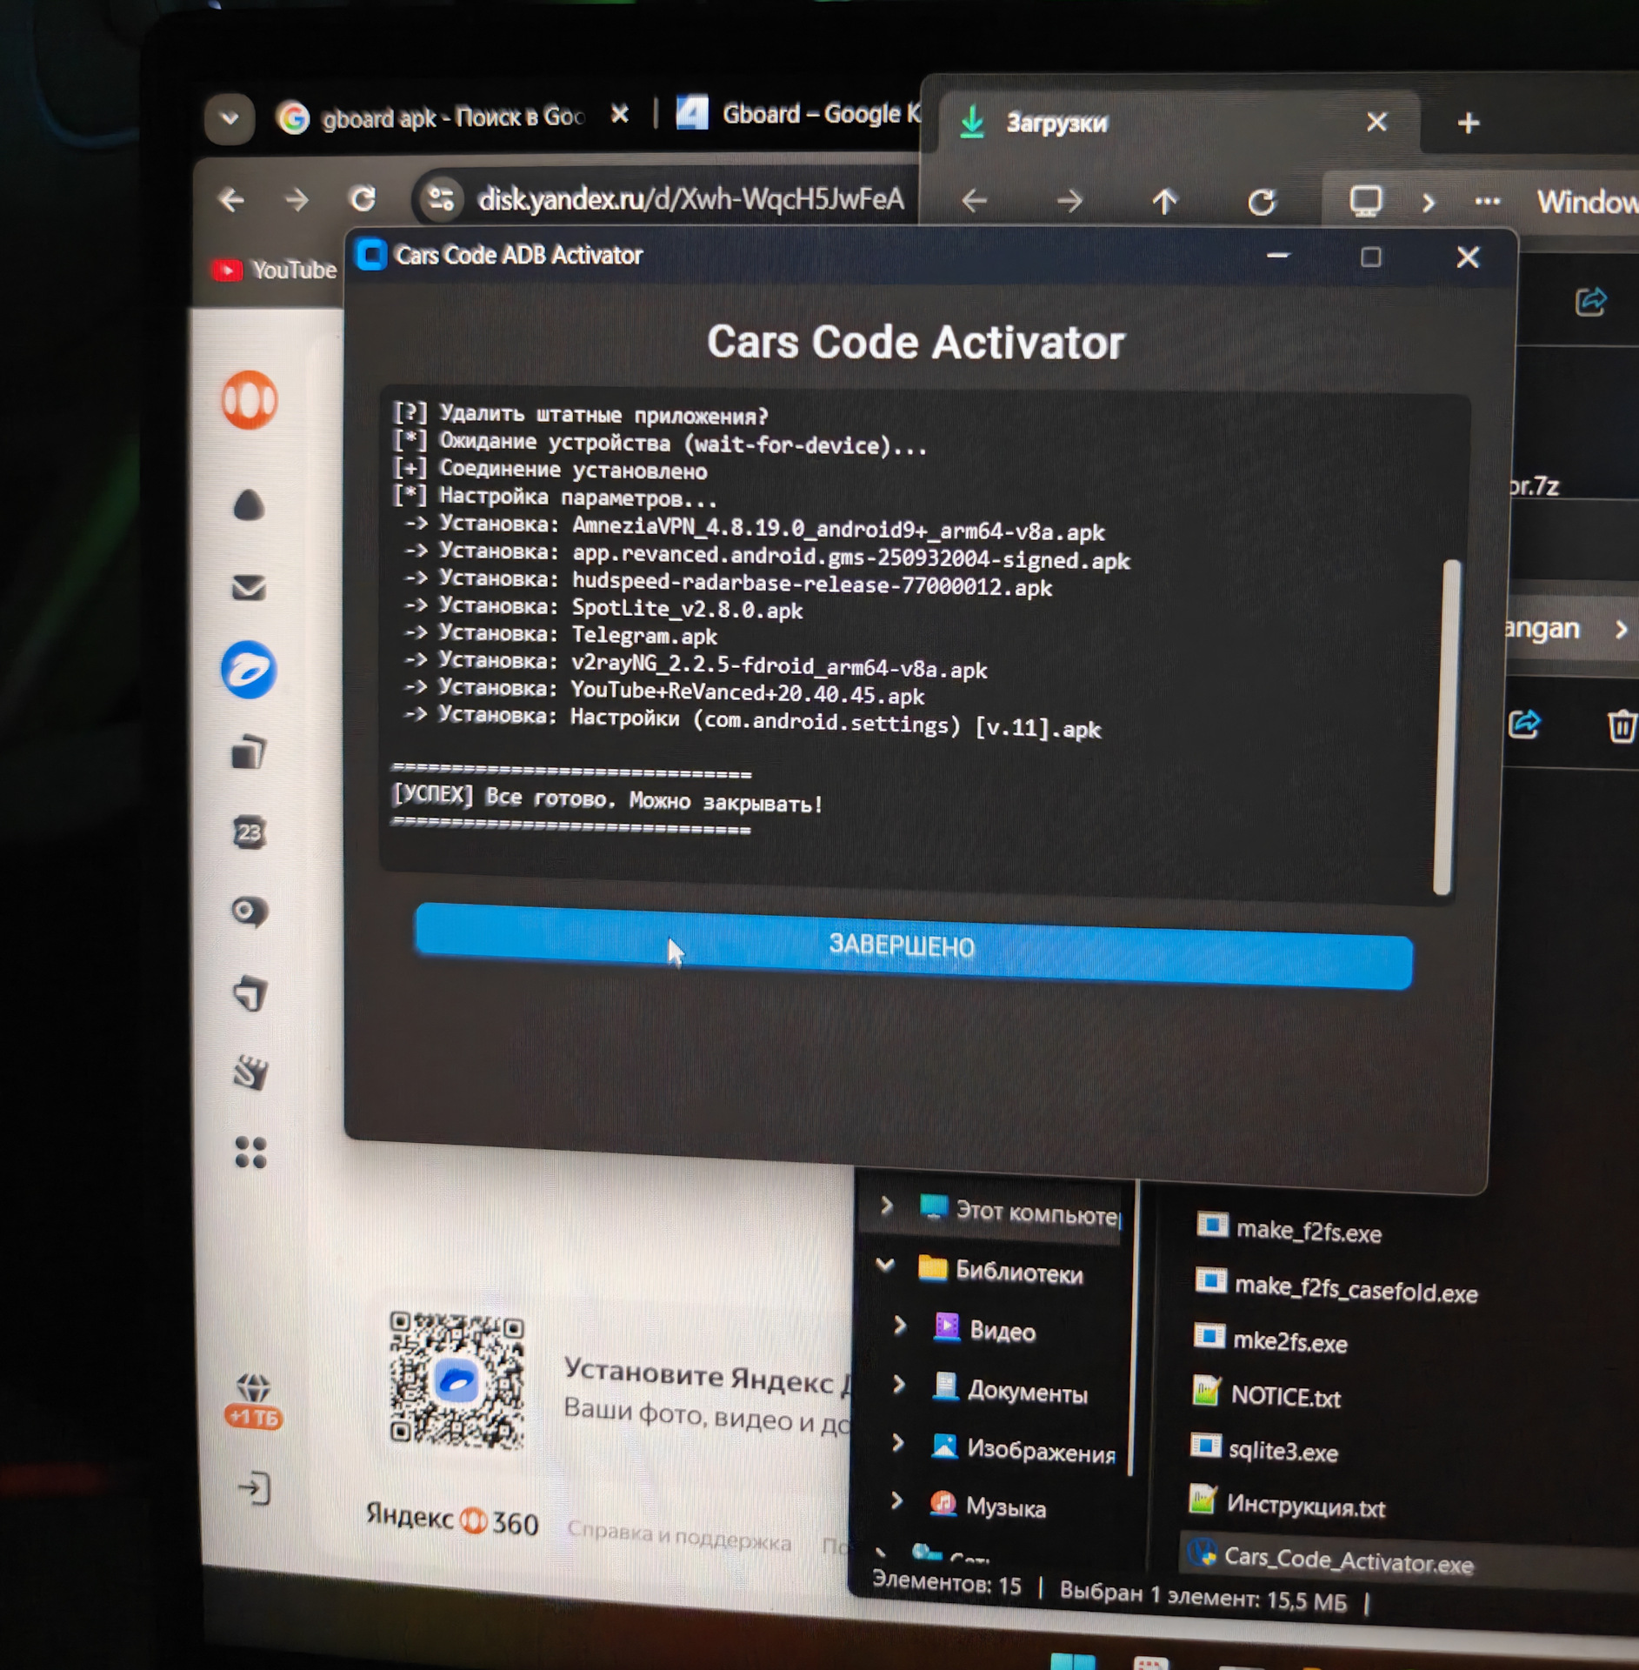Click the disk.yandex.ru address bar

click(x=690, y=199)
